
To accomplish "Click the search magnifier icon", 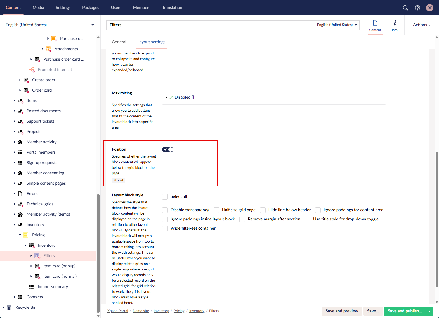I will (405, 8).
